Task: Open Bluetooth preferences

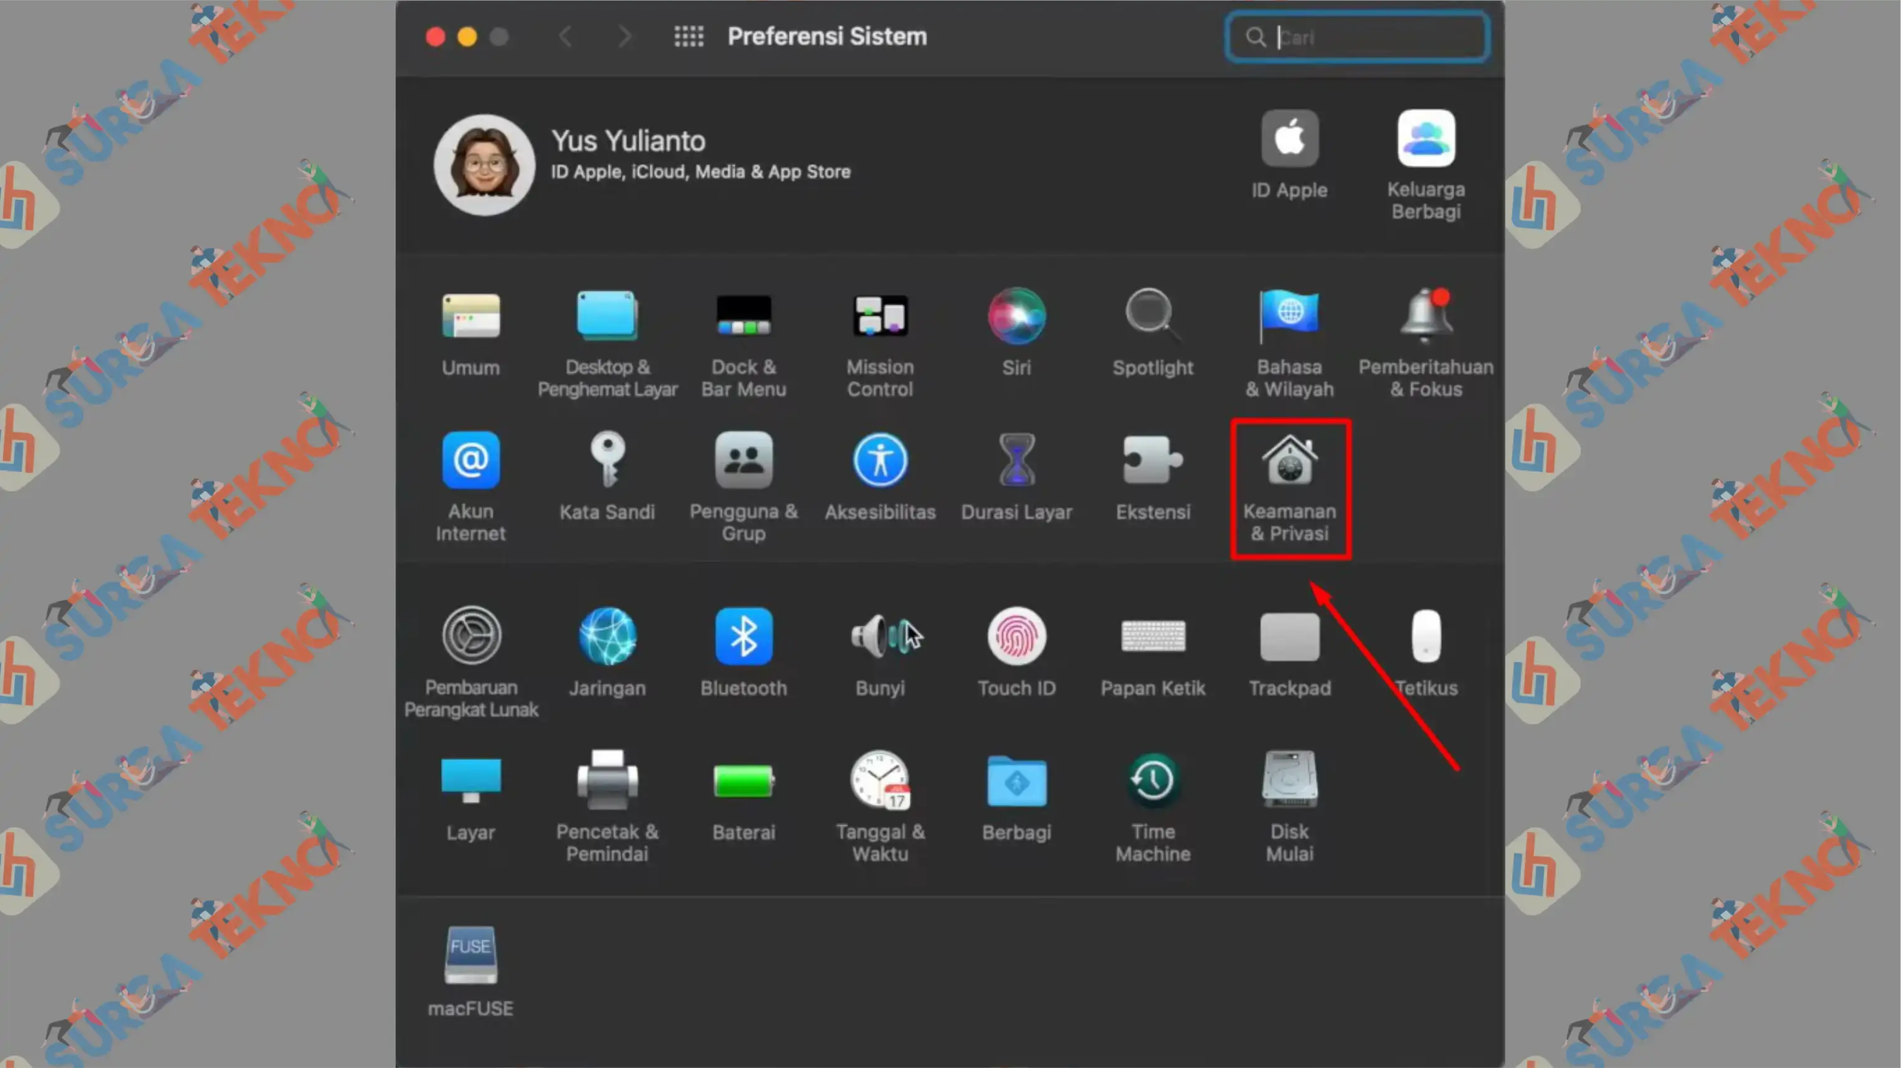Action: click(743, 636)
